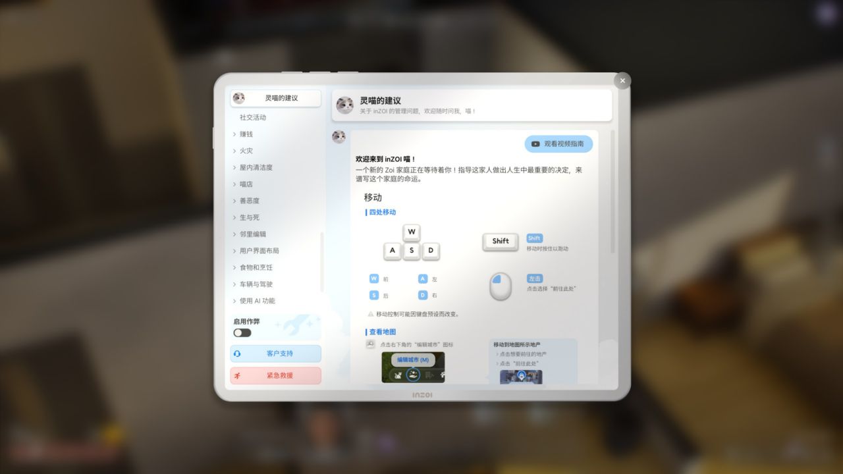Click the large A keycap image

click(x=393, y=251)
